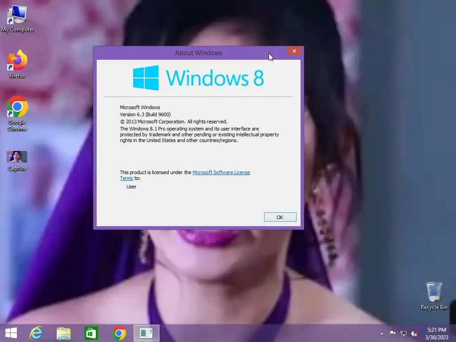Launch Internet Explorer from the taskbar
The image size is (456, 342).
click(x=37, y=333)
